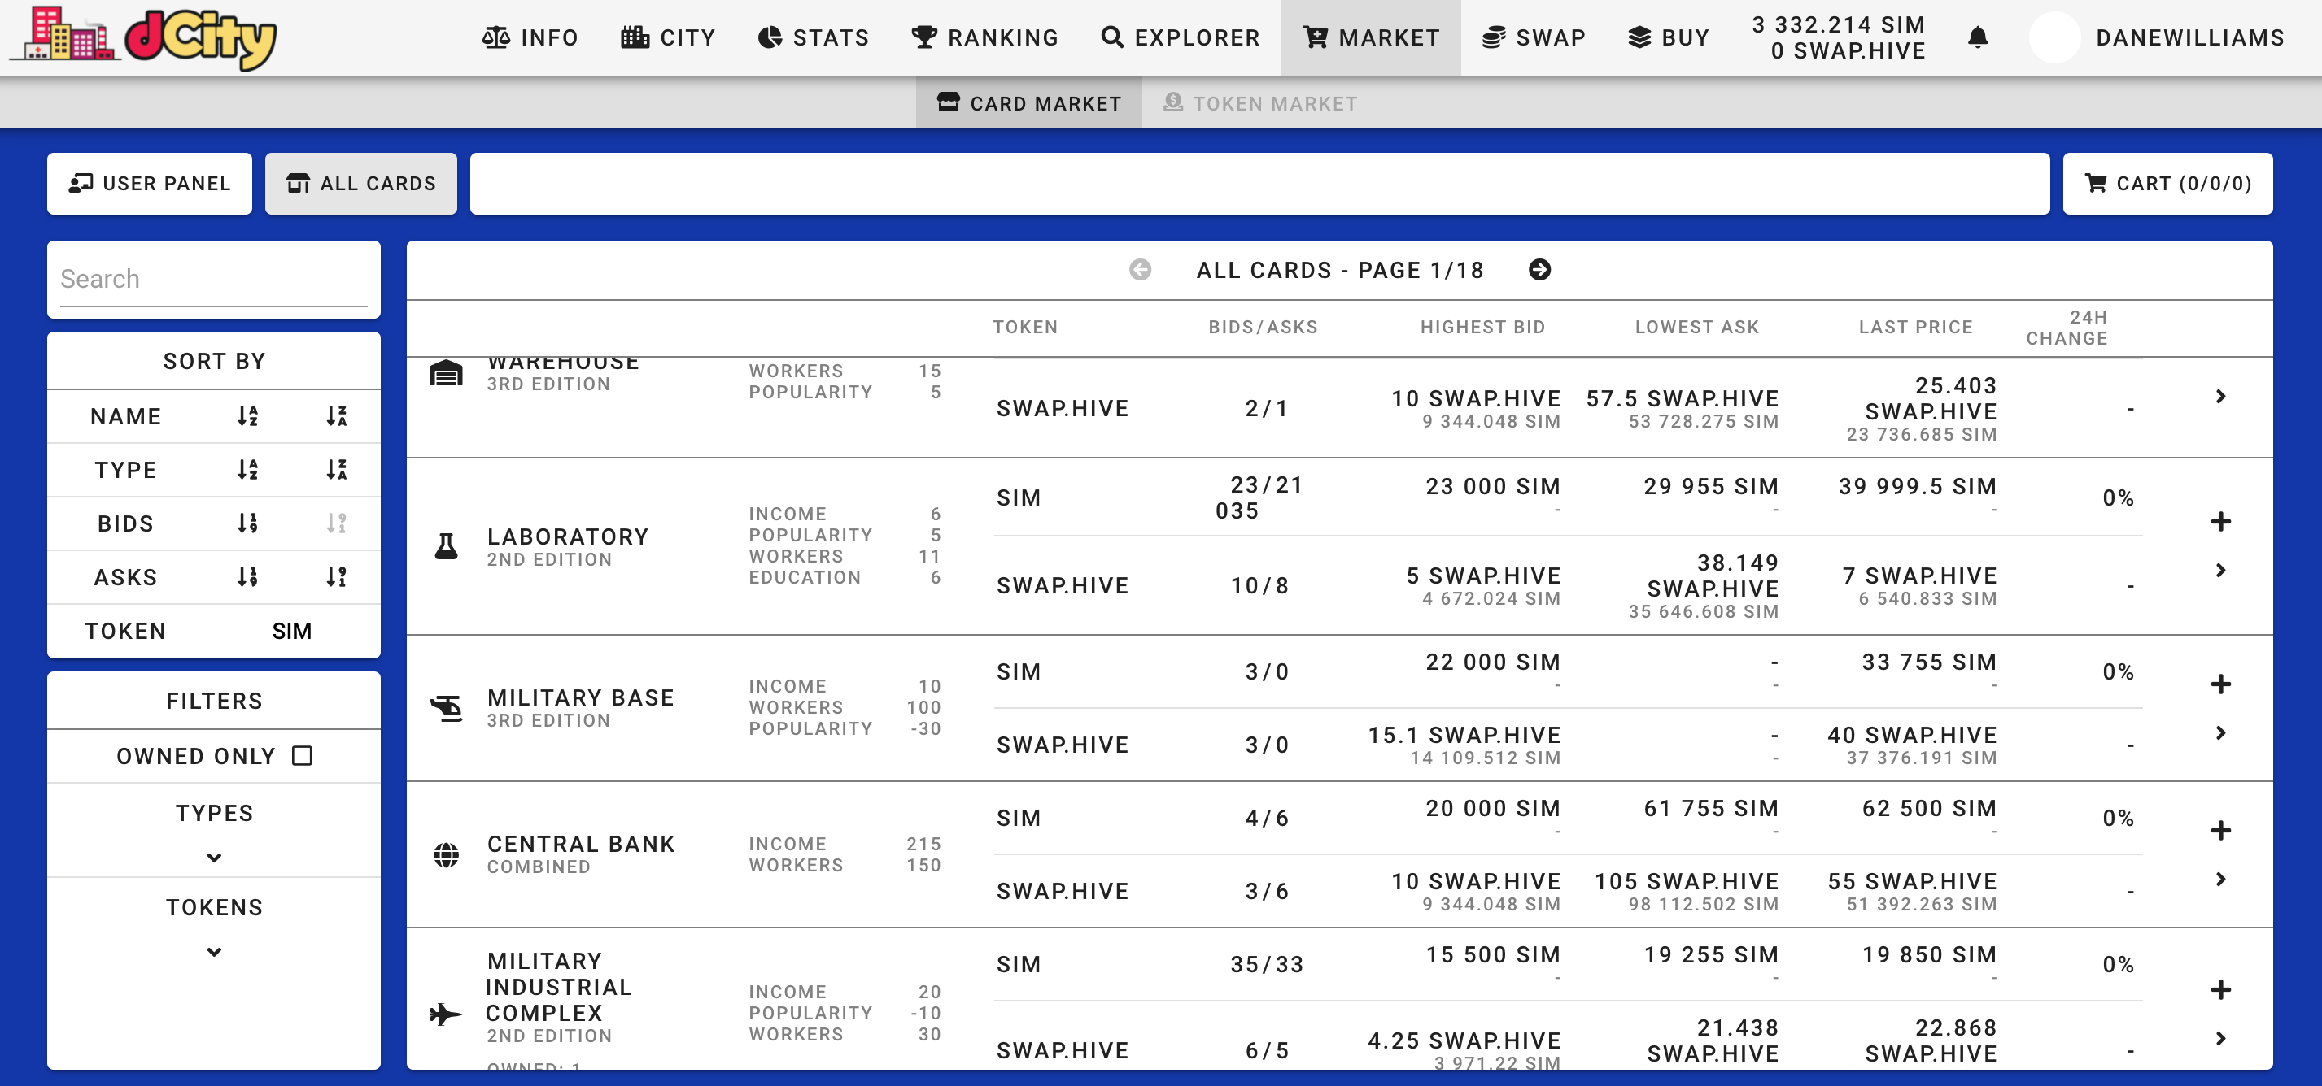2322x1086 pixels.
Task: Toggle Owned Only checkbox
Action: 303,755
